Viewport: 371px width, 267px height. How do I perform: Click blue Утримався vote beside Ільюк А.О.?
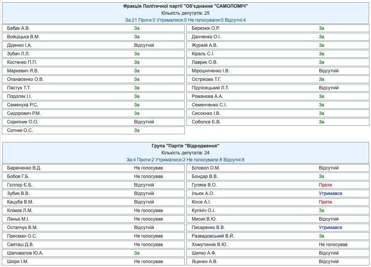tap(330, 193)
